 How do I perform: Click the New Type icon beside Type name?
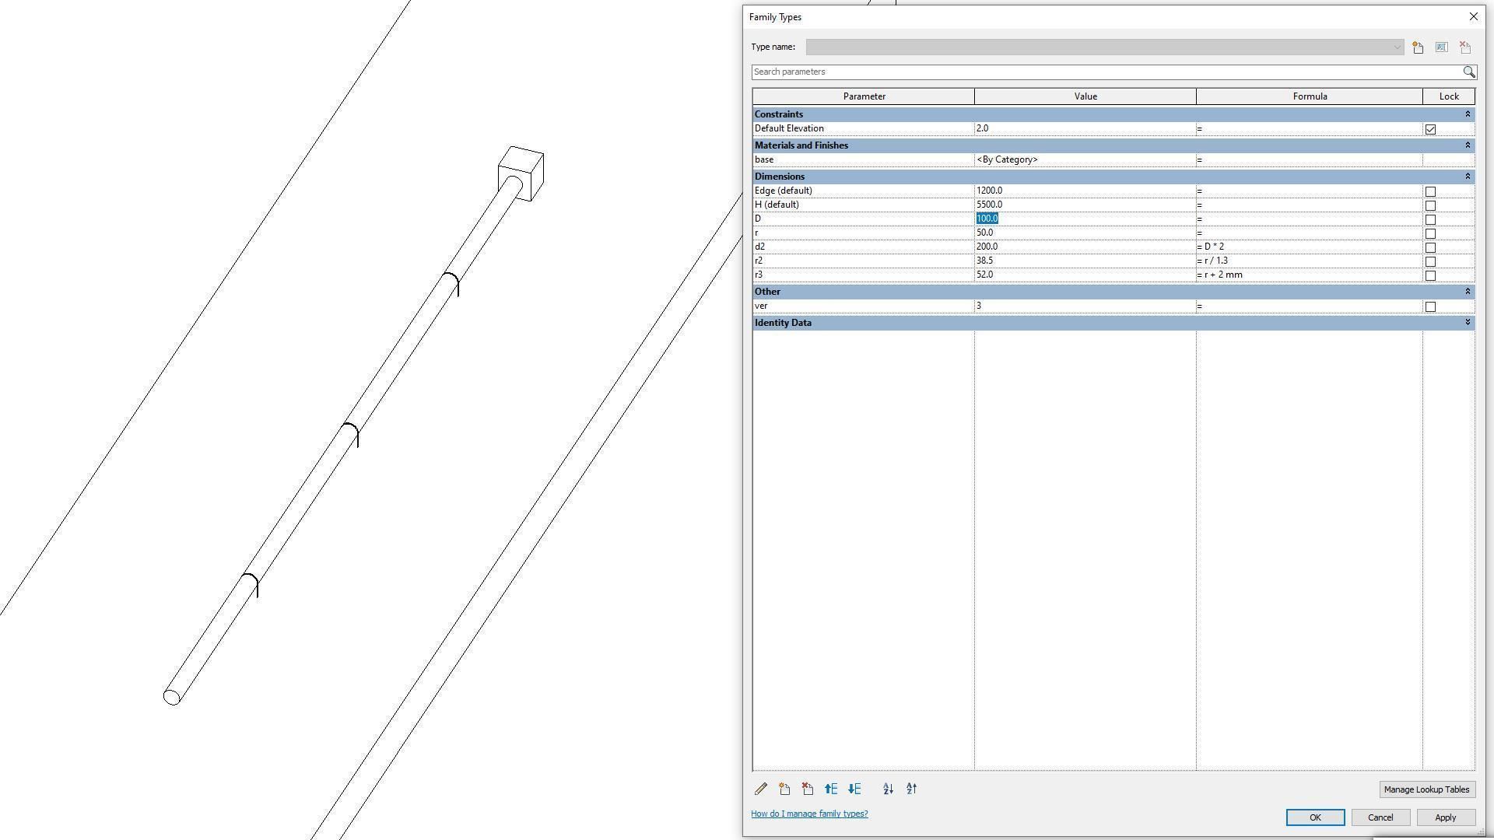coord(1418,47)
